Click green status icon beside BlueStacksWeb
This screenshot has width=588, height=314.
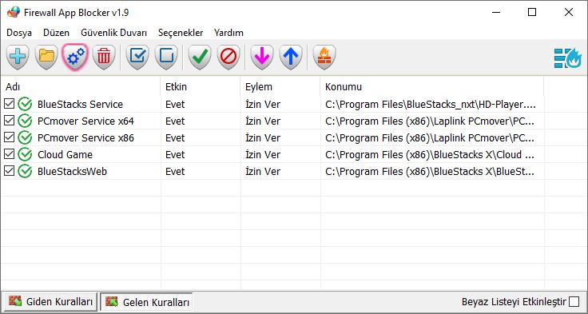coord(25,172)
